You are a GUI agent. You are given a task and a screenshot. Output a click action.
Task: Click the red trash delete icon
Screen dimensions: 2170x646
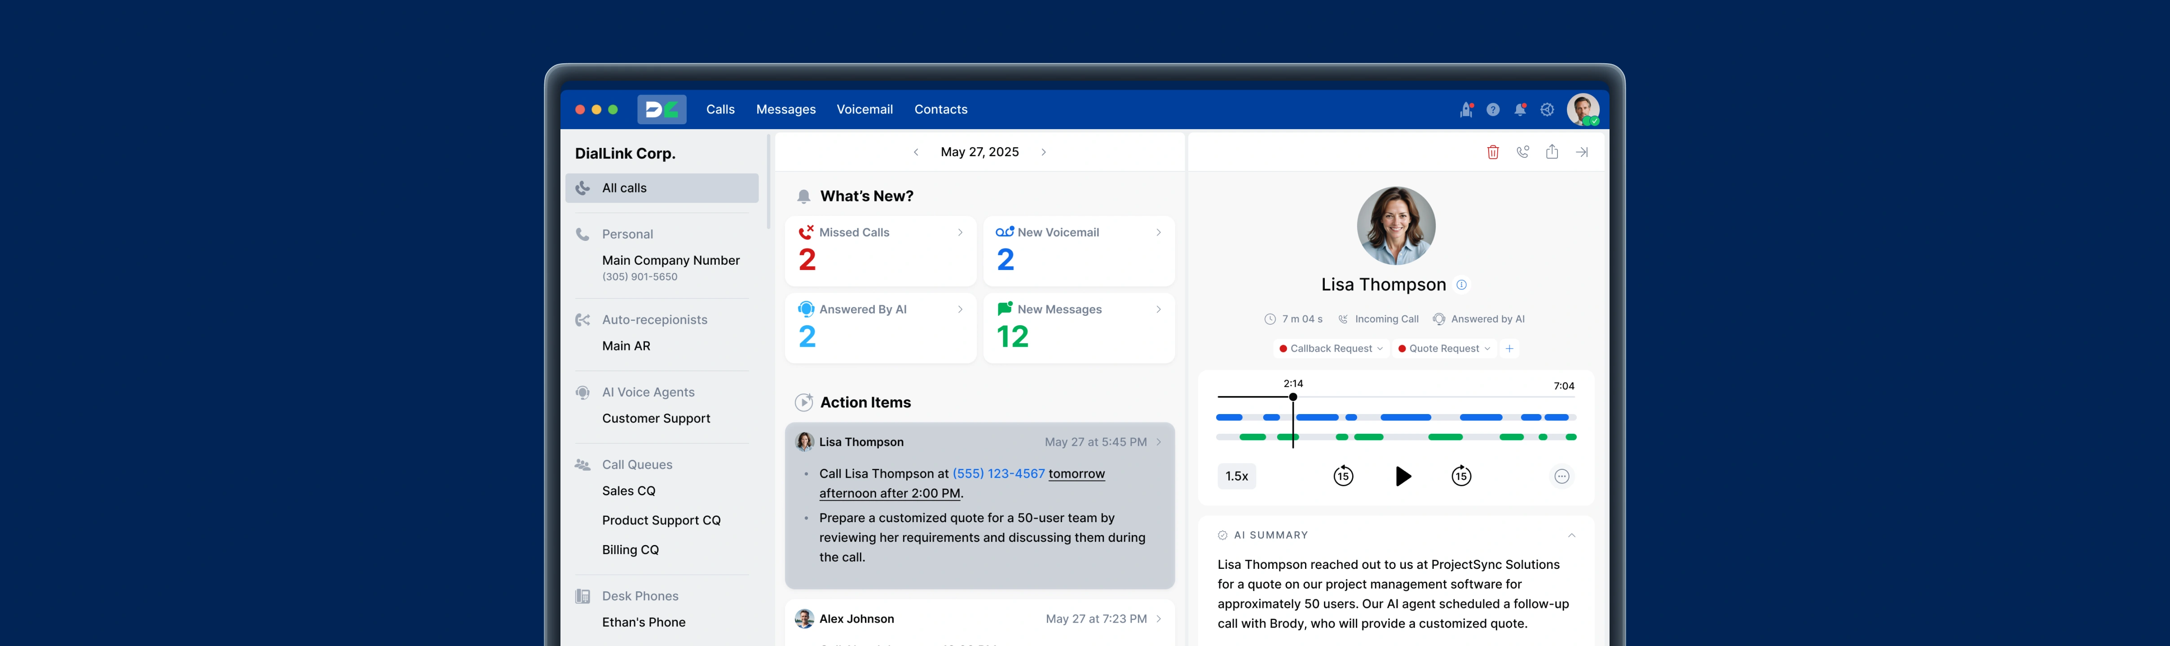pos(1493,152)
